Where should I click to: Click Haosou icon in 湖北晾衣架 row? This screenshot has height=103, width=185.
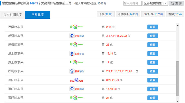click(x=77, y=62)
